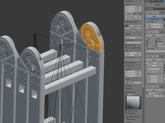Click the Lens value field
Image resolution: width=165 pixels, height=123 pixels.
133,38
